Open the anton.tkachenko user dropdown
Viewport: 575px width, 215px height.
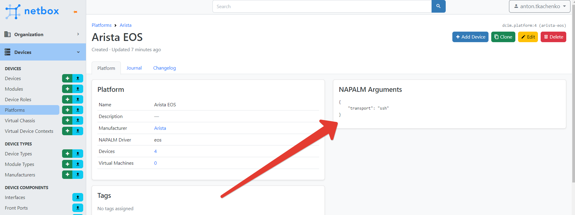click(x=539, y=6)
